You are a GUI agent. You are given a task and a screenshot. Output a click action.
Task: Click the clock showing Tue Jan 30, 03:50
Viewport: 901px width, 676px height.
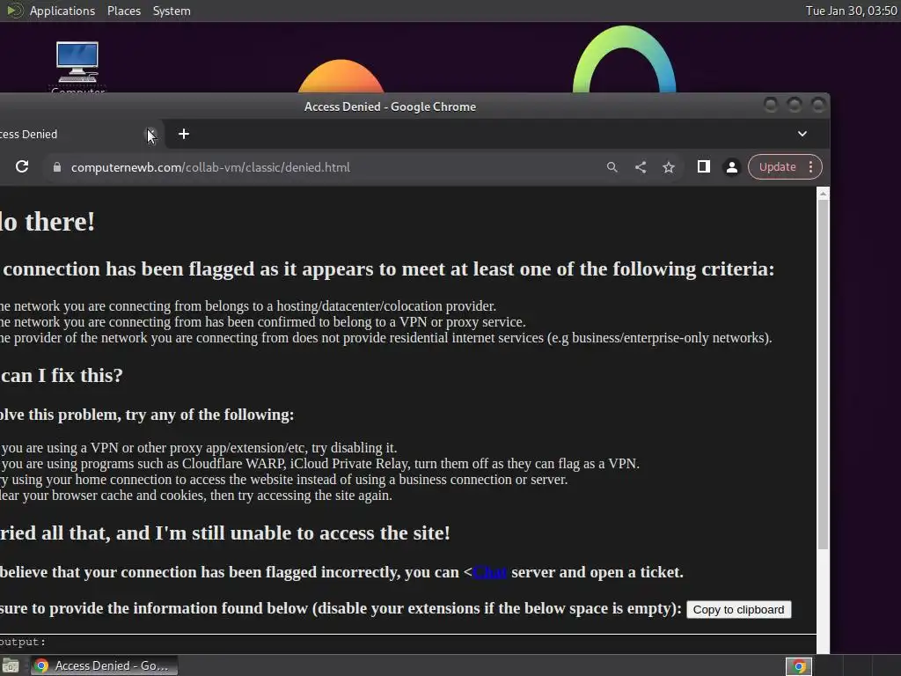tap(851, 11)
